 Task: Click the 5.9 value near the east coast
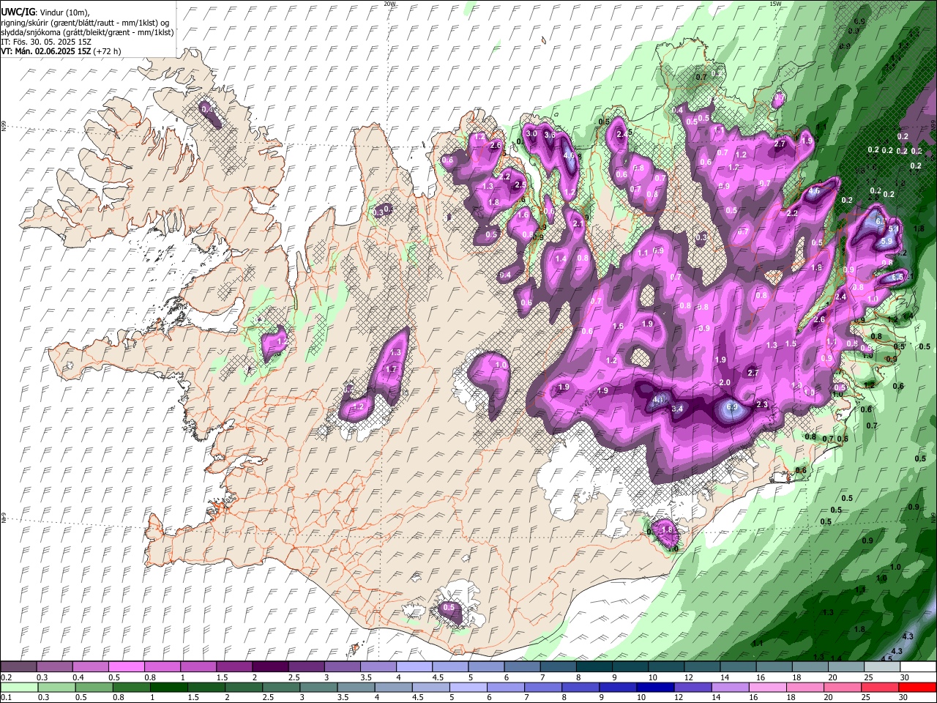[886, 242]
